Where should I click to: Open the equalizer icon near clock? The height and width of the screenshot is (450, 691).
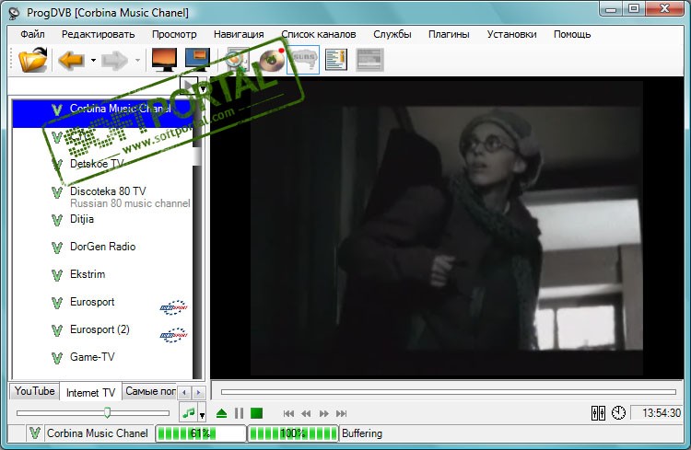click(x=598, y=413)
